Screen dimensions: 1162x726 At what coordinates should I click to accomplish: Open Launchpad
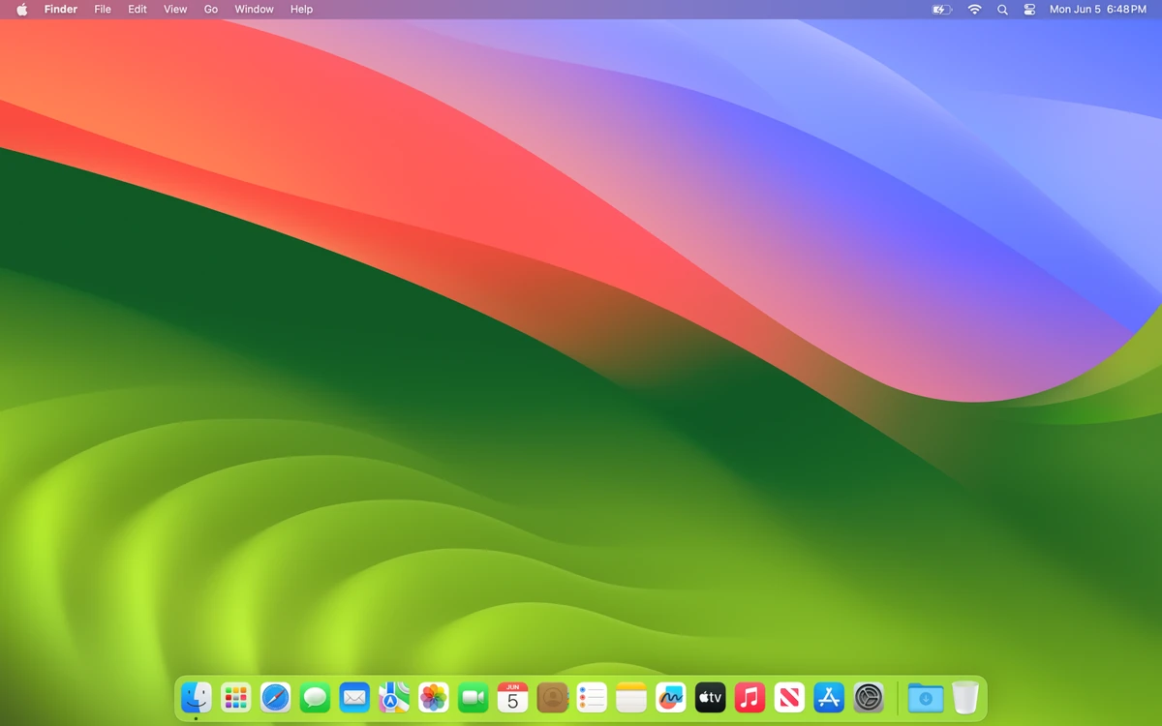(235, 697)
